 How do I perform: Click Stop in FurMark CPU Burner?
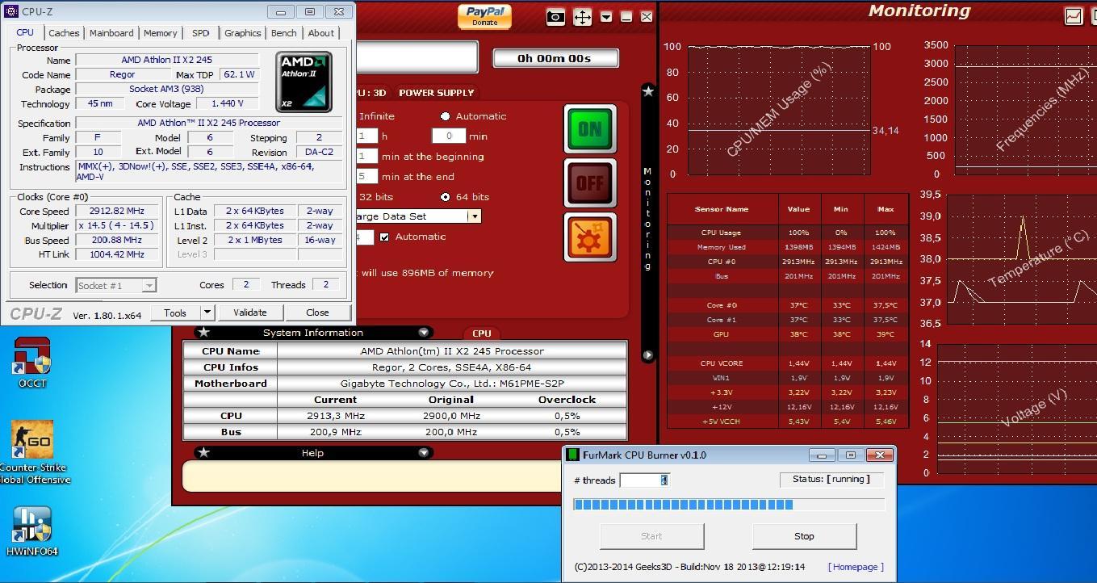coord(804,536)
